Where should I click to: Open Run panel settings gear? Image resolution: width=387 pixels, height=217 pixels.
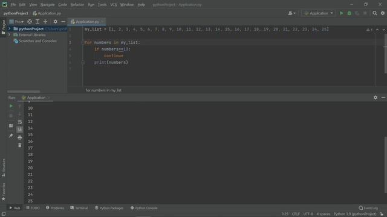pyautogui.click(x=376, y=98)
